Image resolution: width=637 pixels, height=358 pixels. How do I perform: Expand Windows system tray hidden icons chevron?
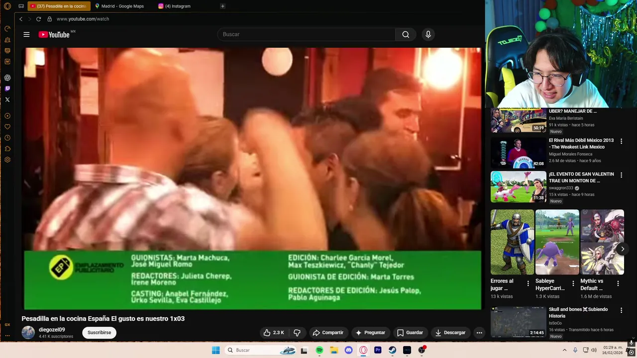click(x=564, y=350)
